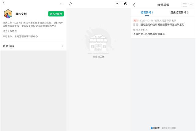Click the 列入 tag on the record
The height and width of the screenshot is (131, 196).
[136, 21]
